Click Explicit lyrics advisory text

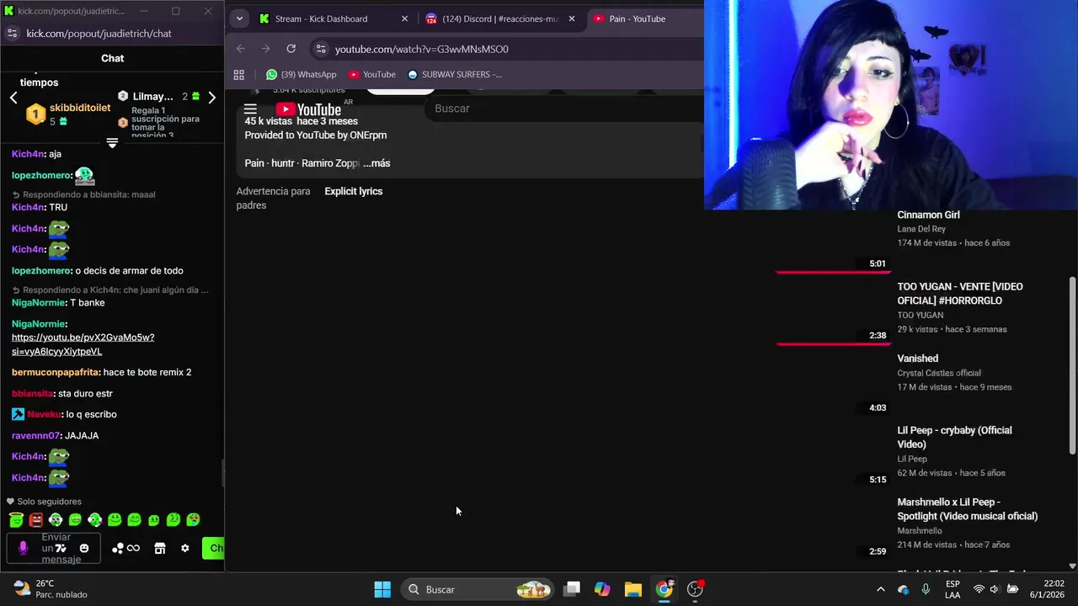point(354,191)
